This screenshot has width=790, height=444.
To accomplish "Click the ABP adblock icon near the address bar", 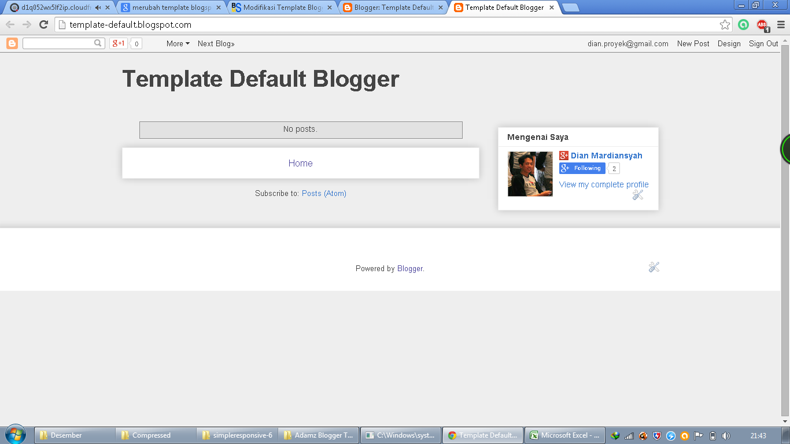I will pyautogui.click(x=762, y=25).
